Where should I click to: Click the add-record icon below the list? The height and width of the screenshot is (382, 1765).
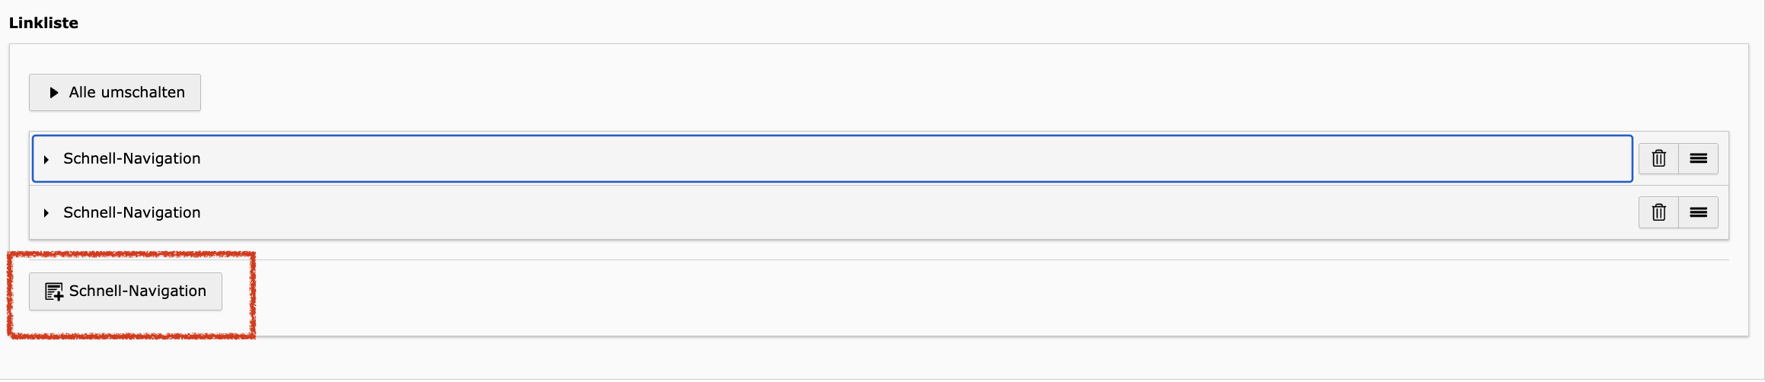click(54, 291)
